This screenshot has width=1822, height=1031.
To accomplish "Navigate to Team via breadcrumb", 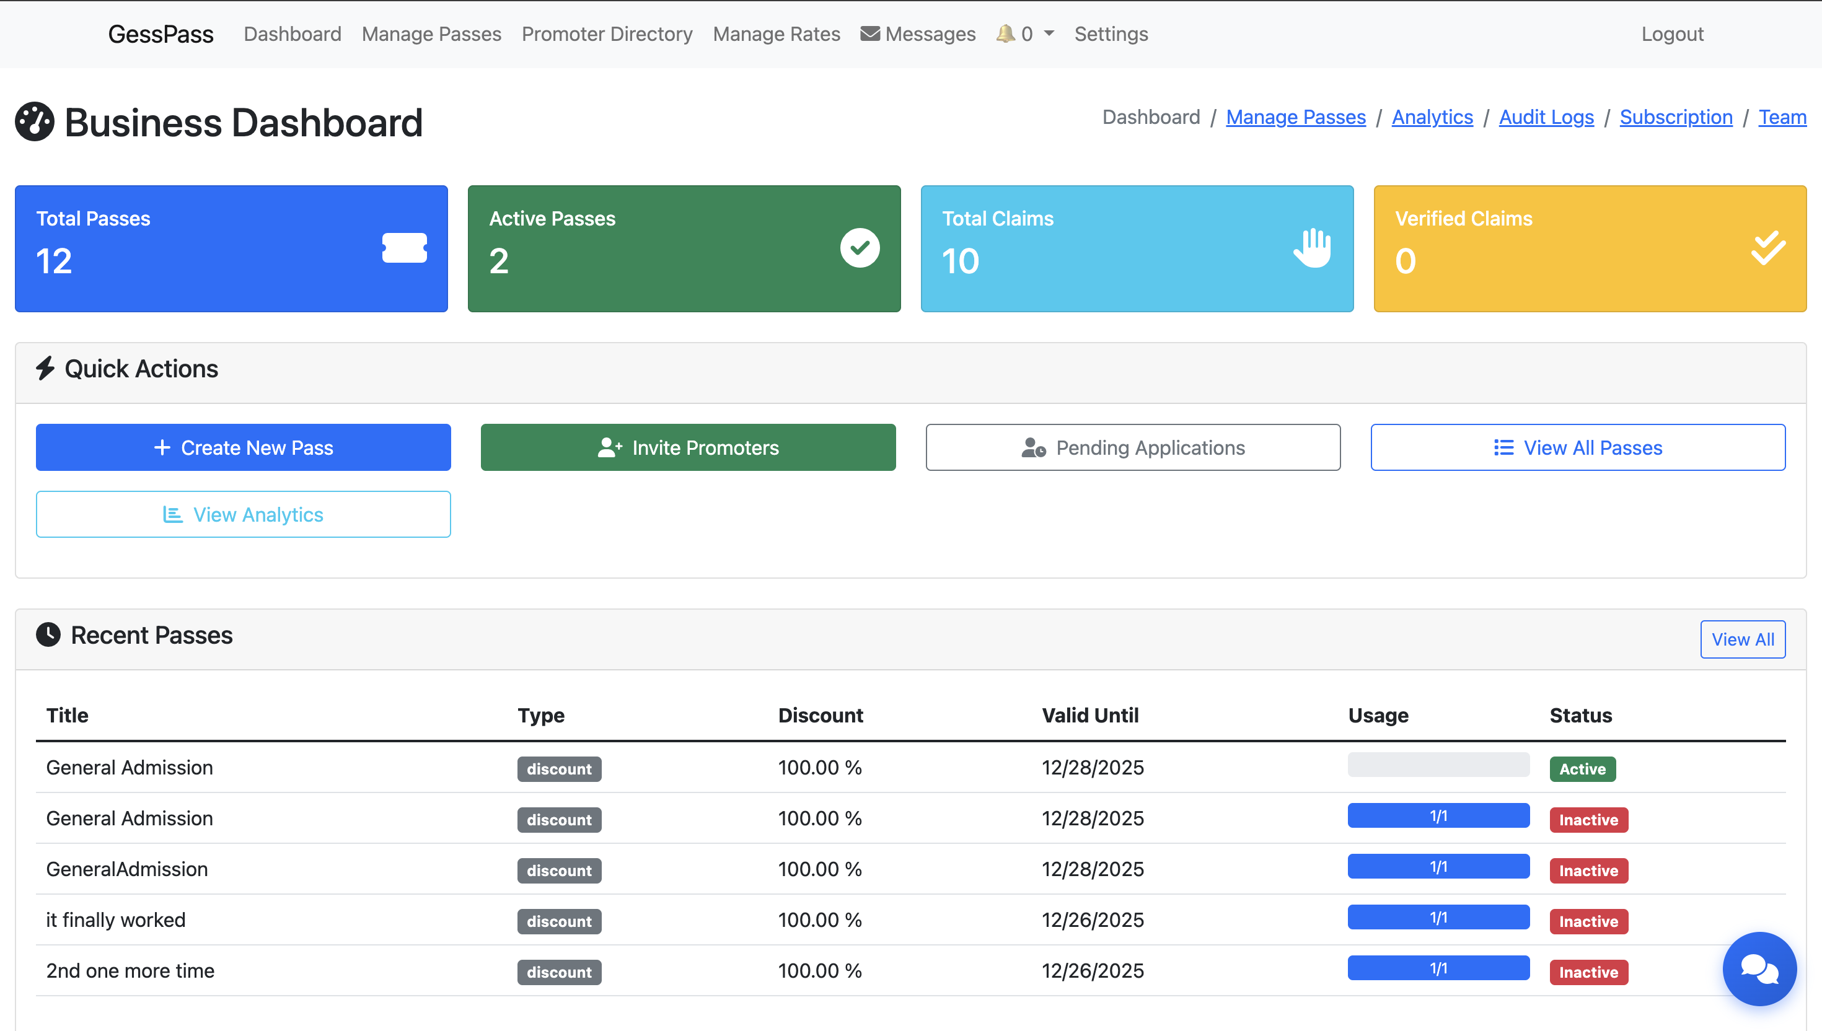I will (x=1782, y=117).
